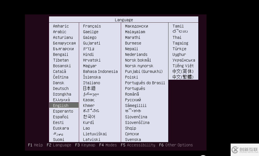This screenshot has height=156, width=259.
Task: Select Khmer language
Action: coord(89,105)
